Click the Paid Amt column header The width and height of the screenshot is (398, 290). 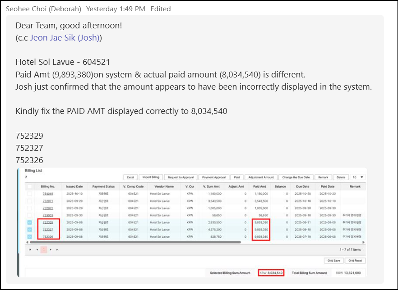[259, 186]
